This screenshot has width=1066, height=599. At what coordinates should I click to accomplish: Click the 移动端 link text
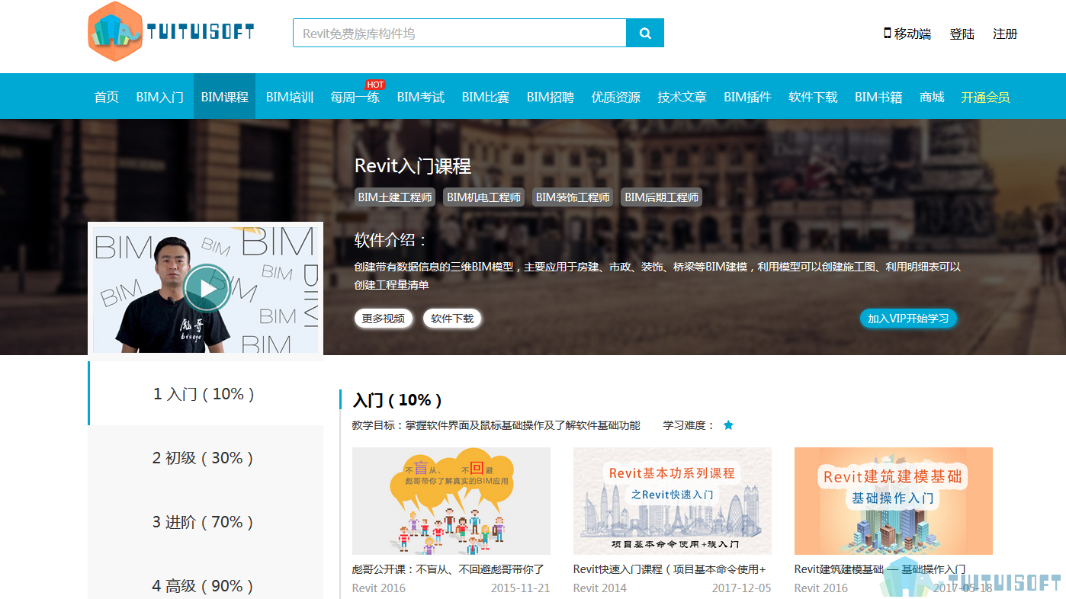913,34
